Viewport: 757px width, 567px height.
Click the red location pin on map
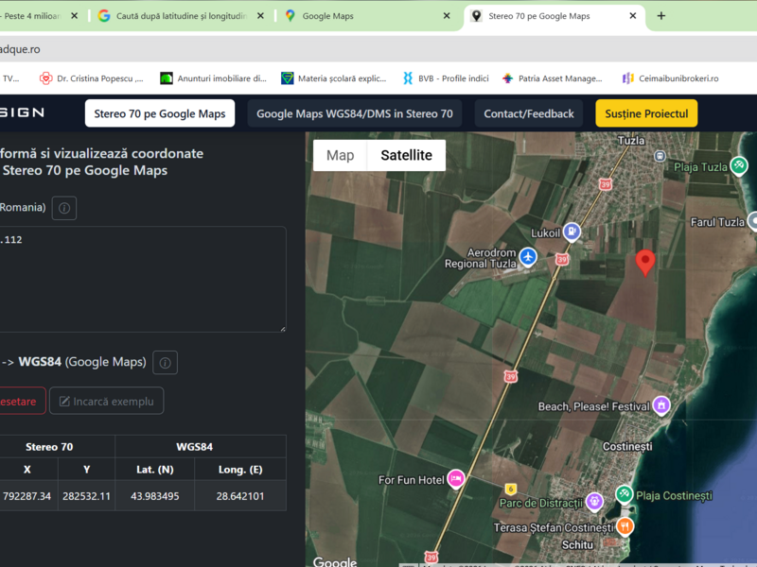645,263
